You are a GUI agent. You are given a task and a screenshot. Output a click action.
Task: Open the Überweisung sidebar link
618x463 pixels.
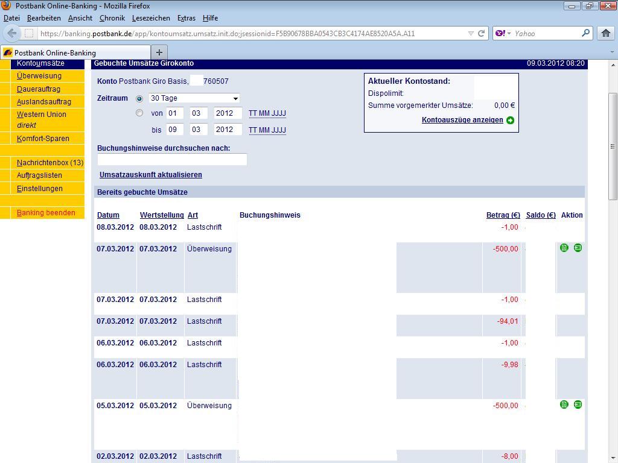[x=39, y=75]
